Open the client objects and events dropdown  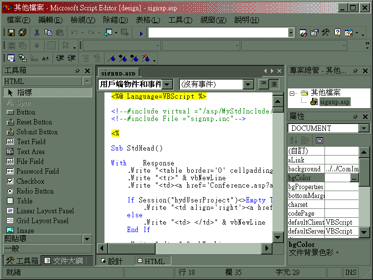tap(167, 84)
